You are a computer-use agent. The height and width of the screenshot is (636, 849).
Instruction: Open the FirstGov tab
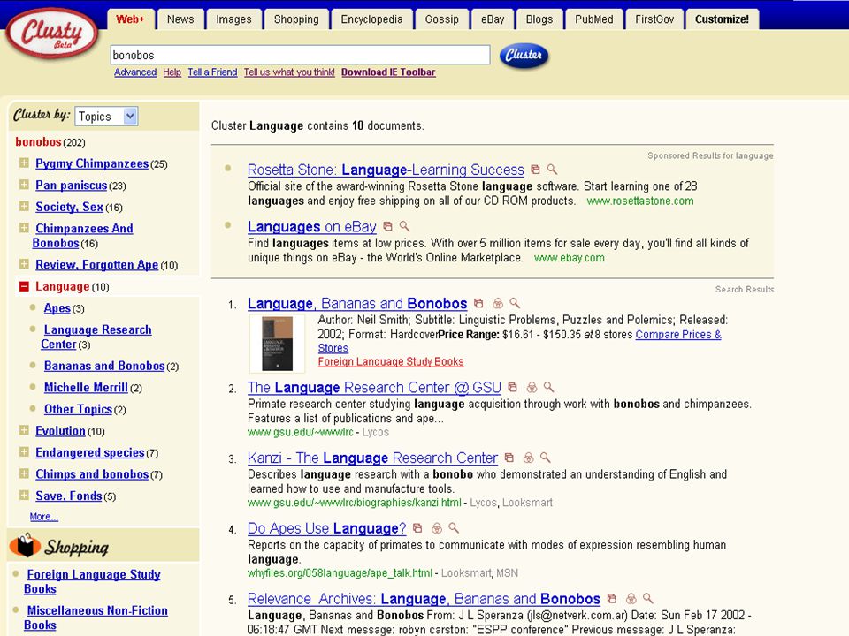654,19
